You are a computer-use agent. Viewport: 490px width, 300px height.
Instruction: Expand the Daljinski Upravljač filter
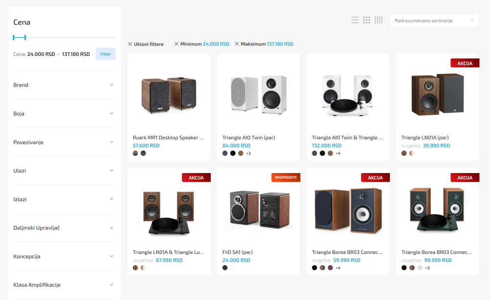tap(64, 228)
